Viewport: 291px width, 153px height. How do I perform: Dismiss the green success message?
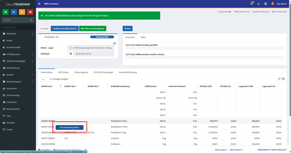(157, 15)
